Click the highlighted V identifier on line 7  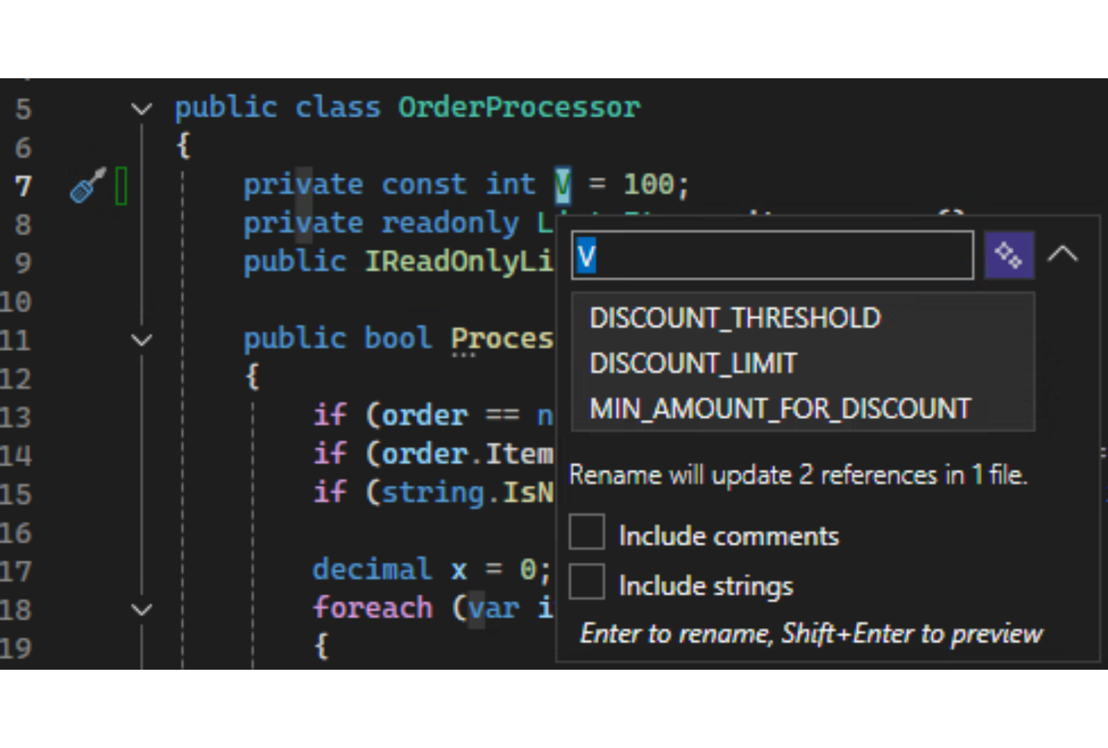pyautogui.click(x=562, y=184)
